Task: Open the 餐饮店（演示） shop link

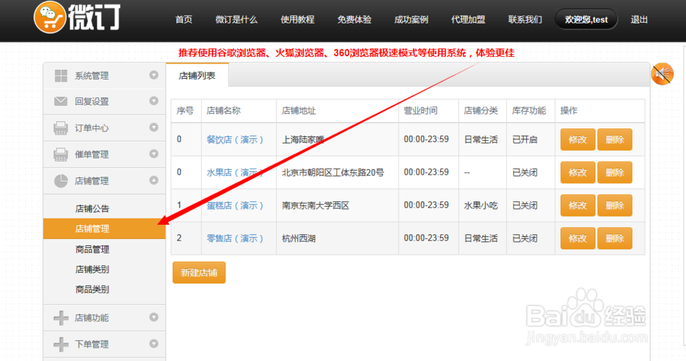Action: point(235,140)
